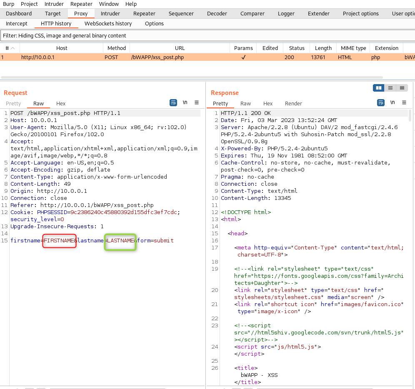Open the Response panel hamburger menu
Image resolution: width=415 pixels, height=389 pixels.
tap(404, 102)
